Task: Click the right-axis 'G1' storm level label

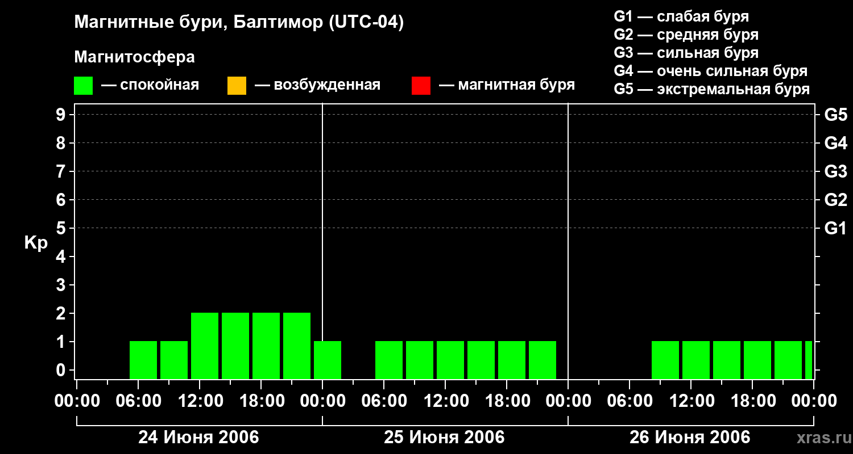Action: [835, 228]
